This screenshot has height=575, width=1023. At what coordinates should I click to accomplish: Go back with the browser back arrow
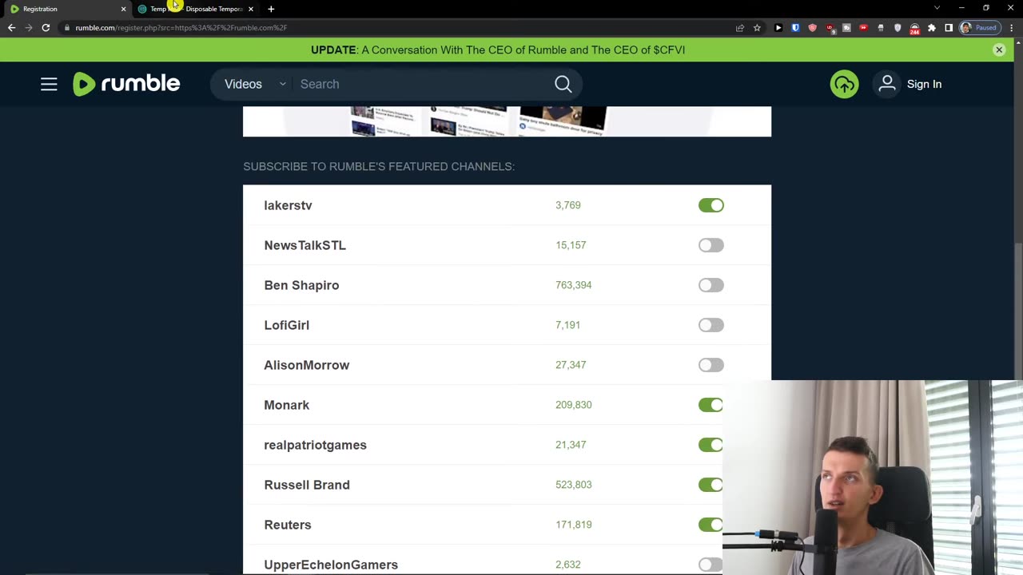11,28
